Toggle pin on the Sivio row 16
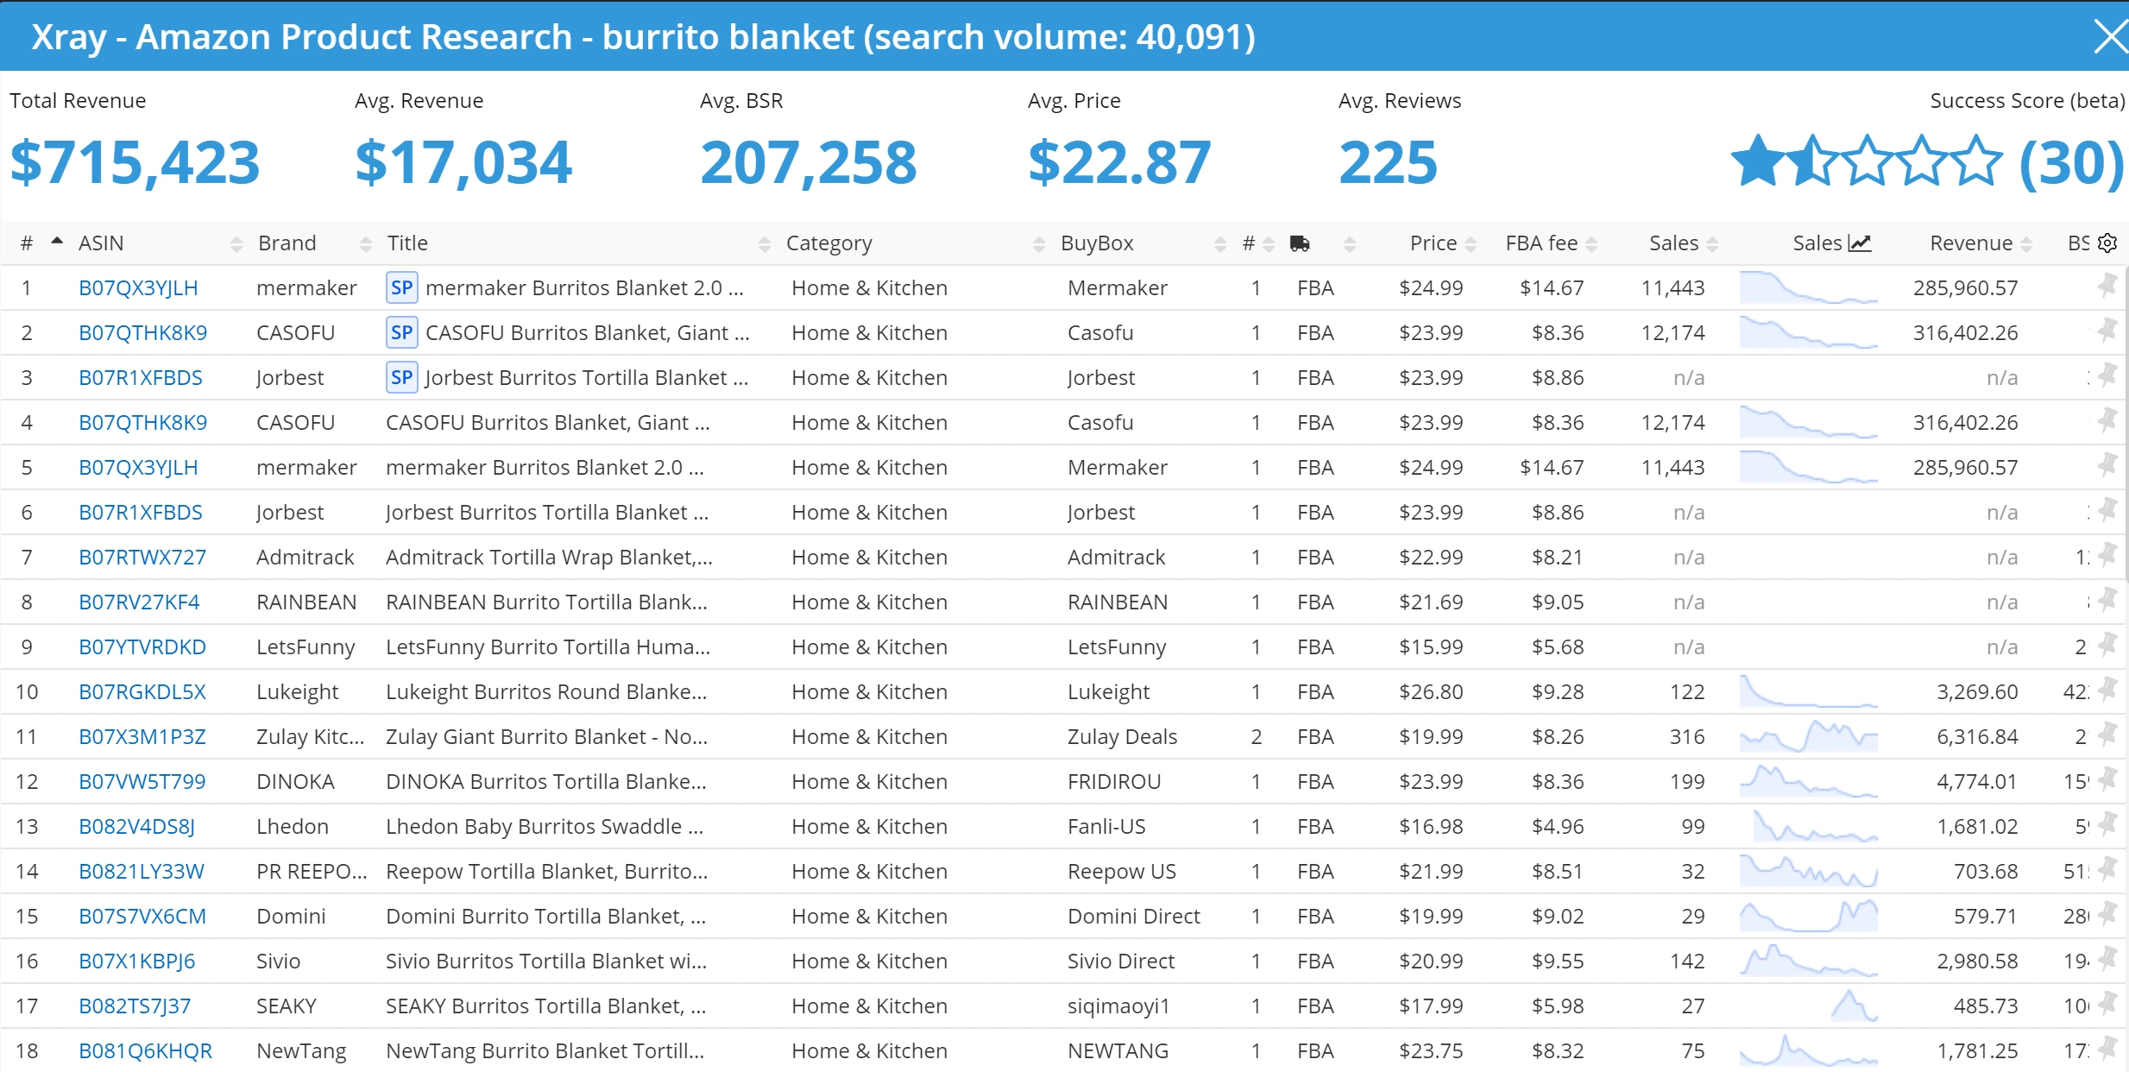 [x=2107, y=959]
